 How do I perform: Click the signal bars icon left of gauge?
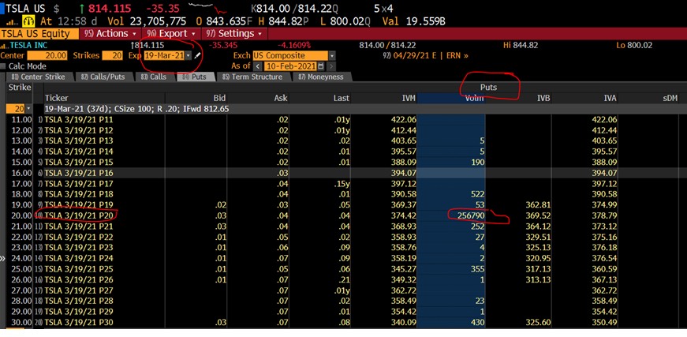[x=11, y=22]
